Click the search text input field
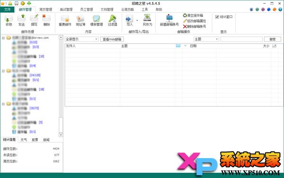This screenshot has width=284, height=178. pyautogui.click(x=241, y=39)
